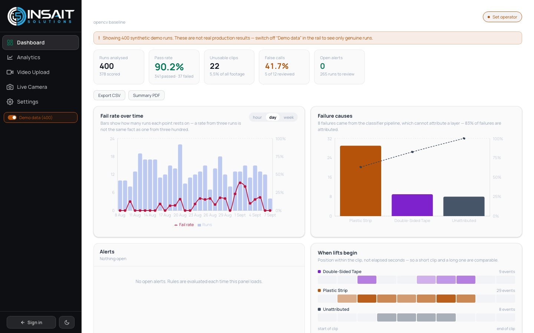Click the Insait Solutions logo
The height and width of the screenshot is (333, 534).
pos(41,16)
